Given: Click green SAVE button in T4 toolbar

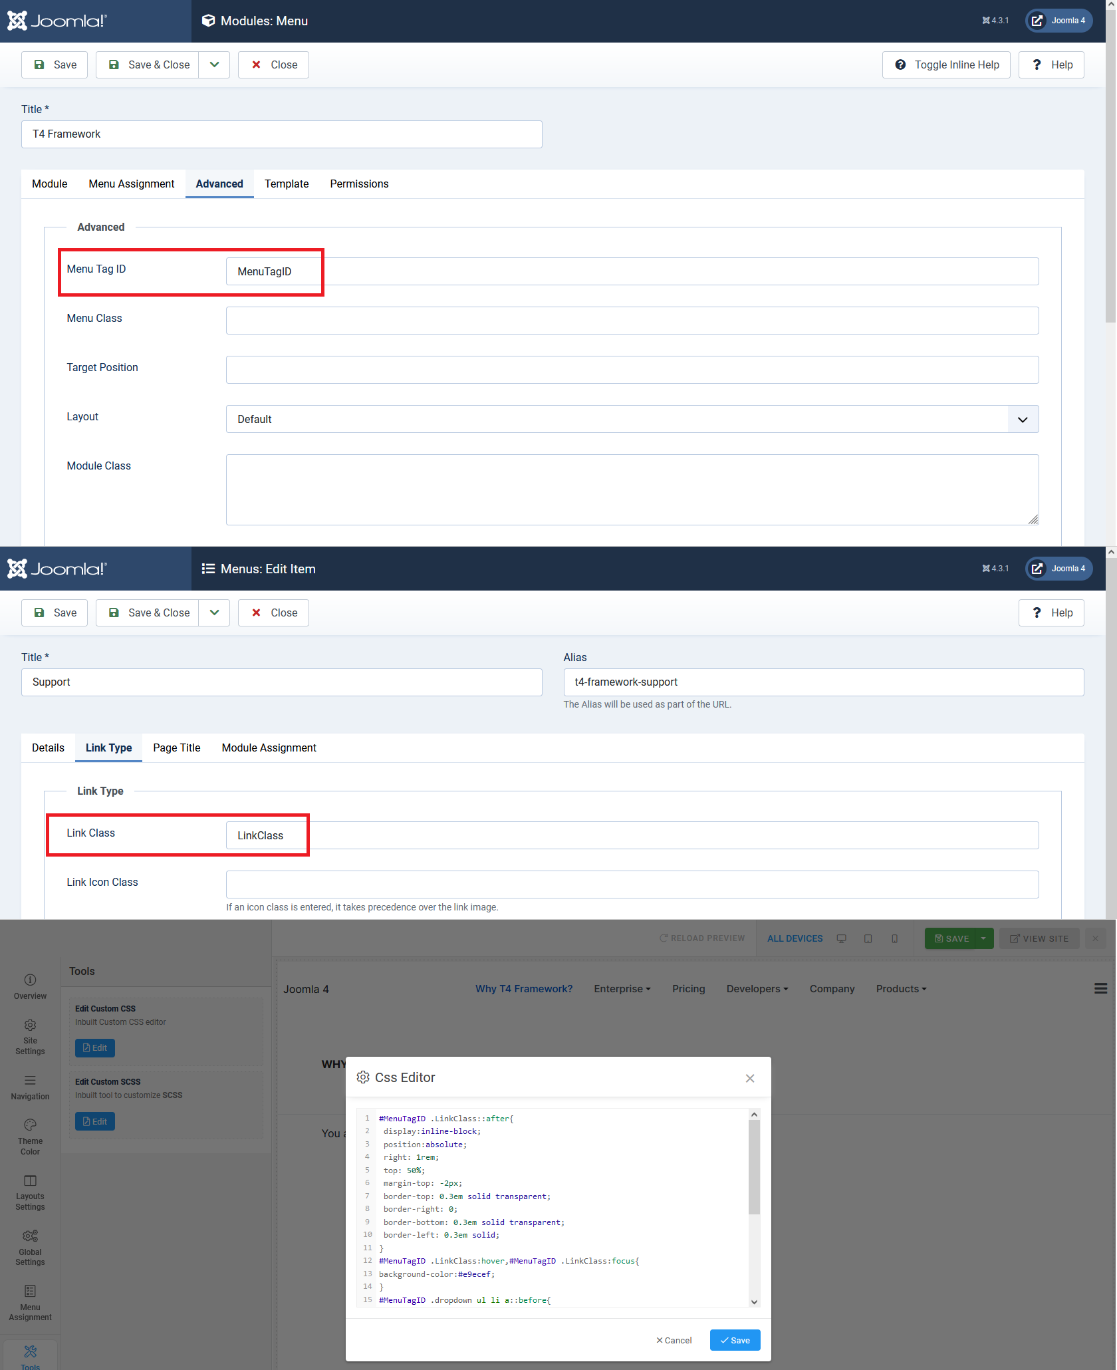Looking at the screenshot, I should (950, 938).
